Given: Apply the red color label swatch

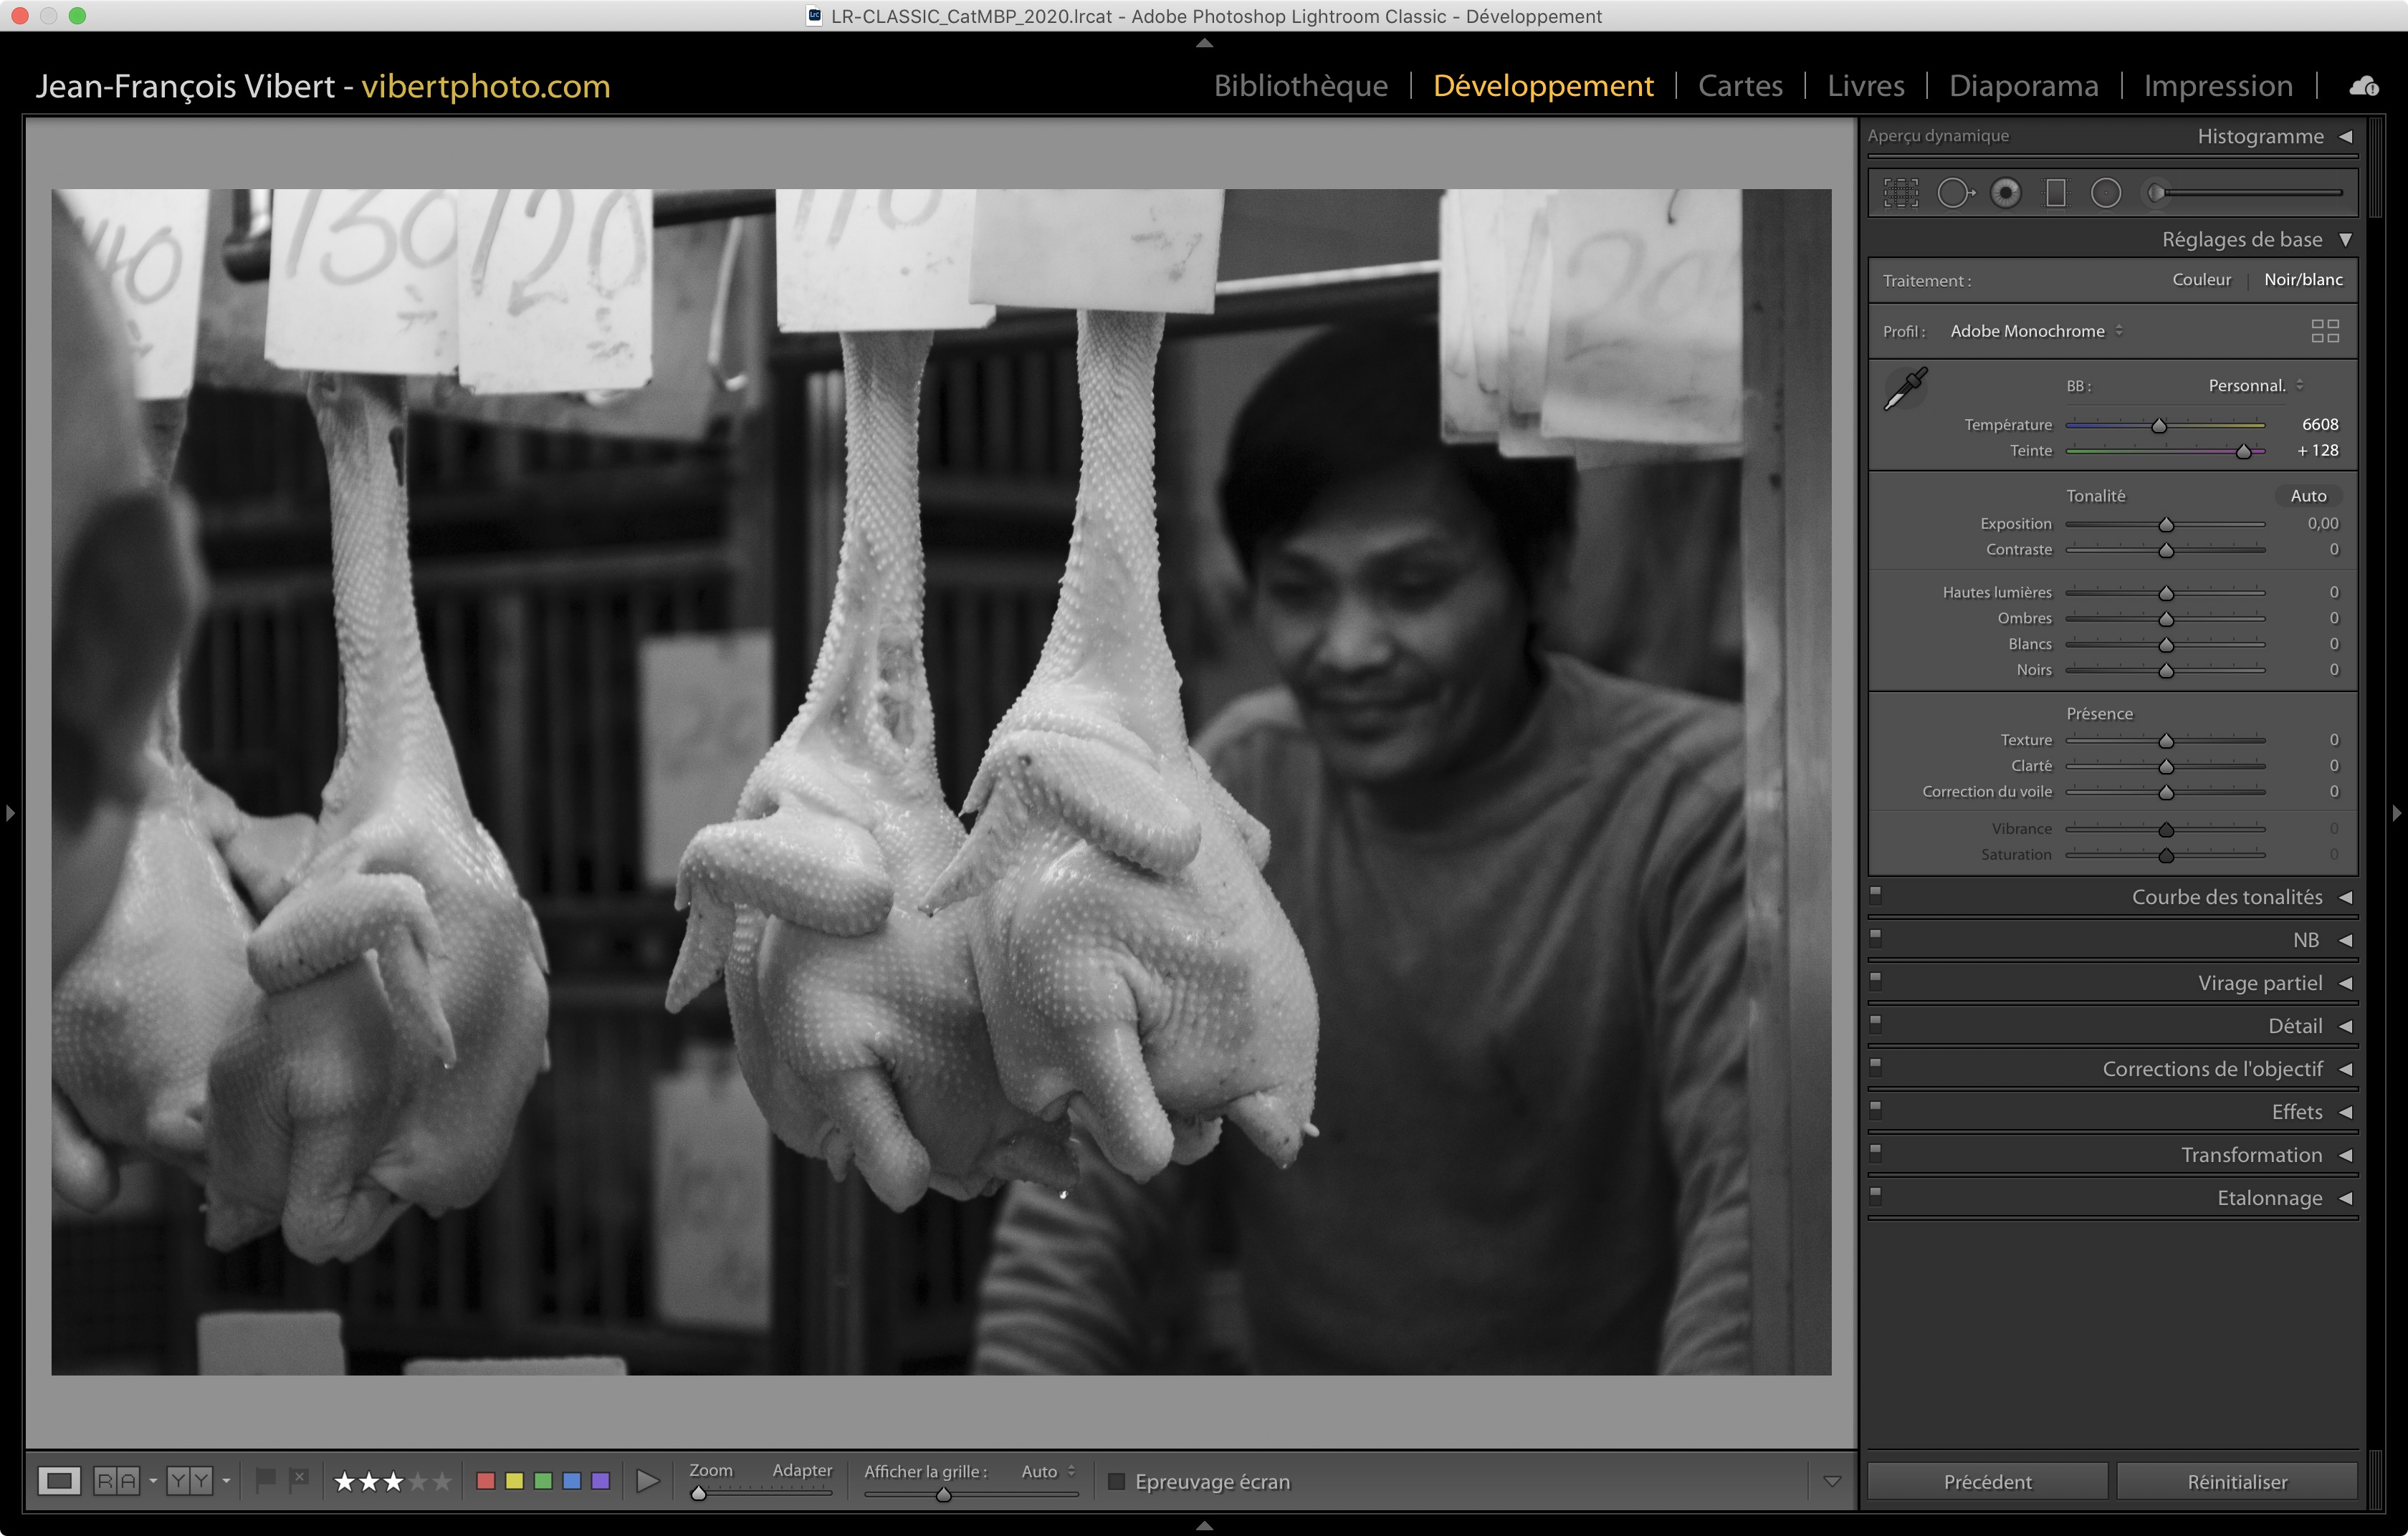Looking at the screenshot, I should point(486,1481).
